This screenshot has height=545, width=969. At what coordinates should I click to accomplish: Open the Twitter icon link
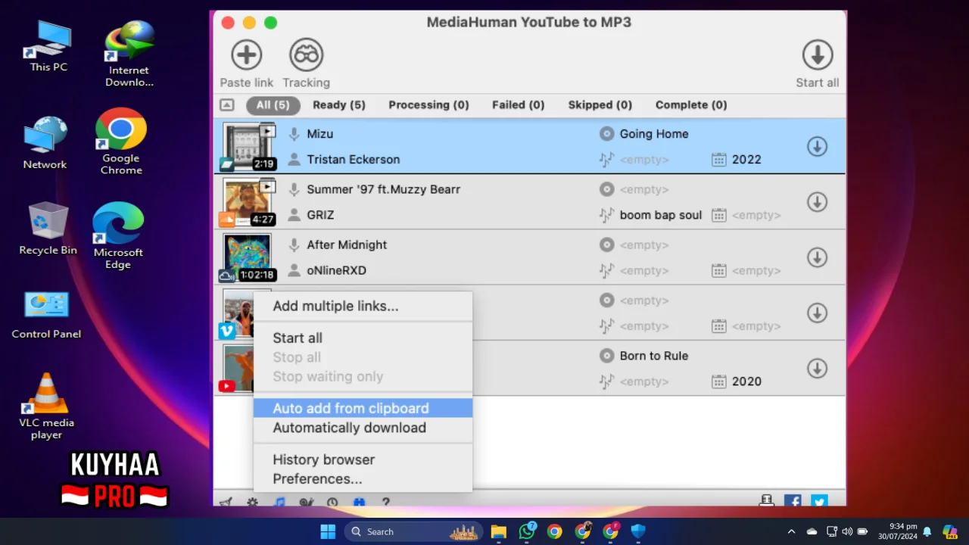coord(819,501)
